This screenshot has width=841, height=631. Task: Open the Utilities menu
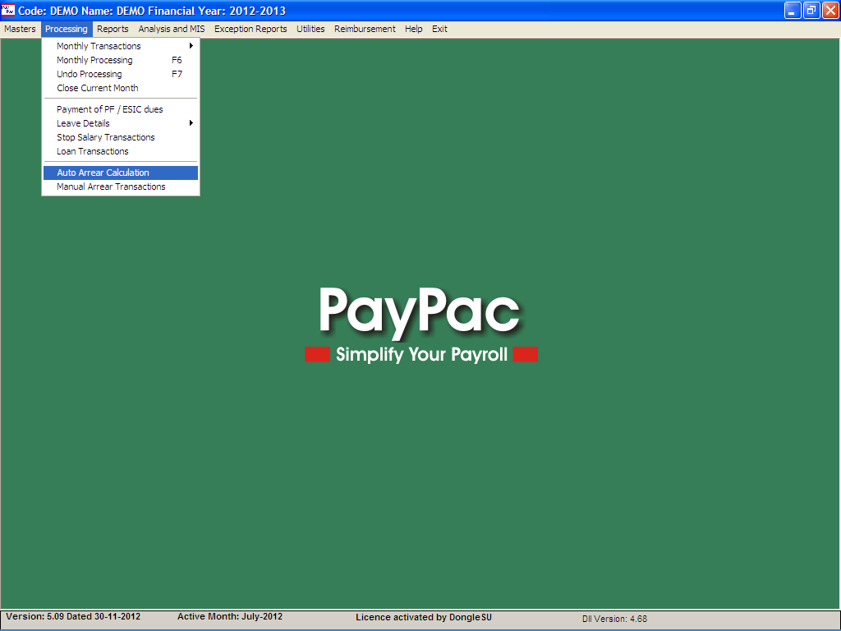(310, 29)
